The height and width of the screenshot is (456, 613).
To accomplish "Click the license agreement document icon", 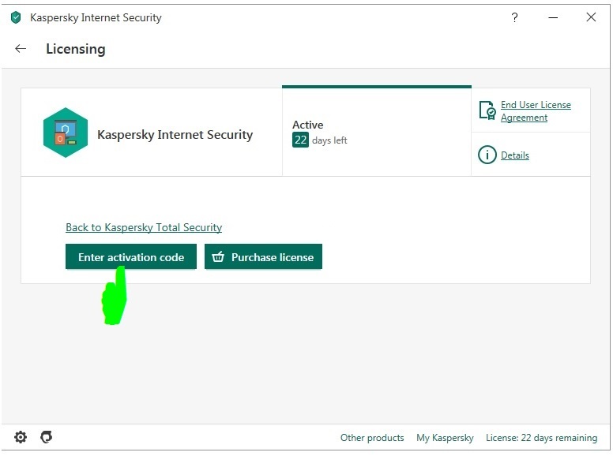I will coord(487,110).
